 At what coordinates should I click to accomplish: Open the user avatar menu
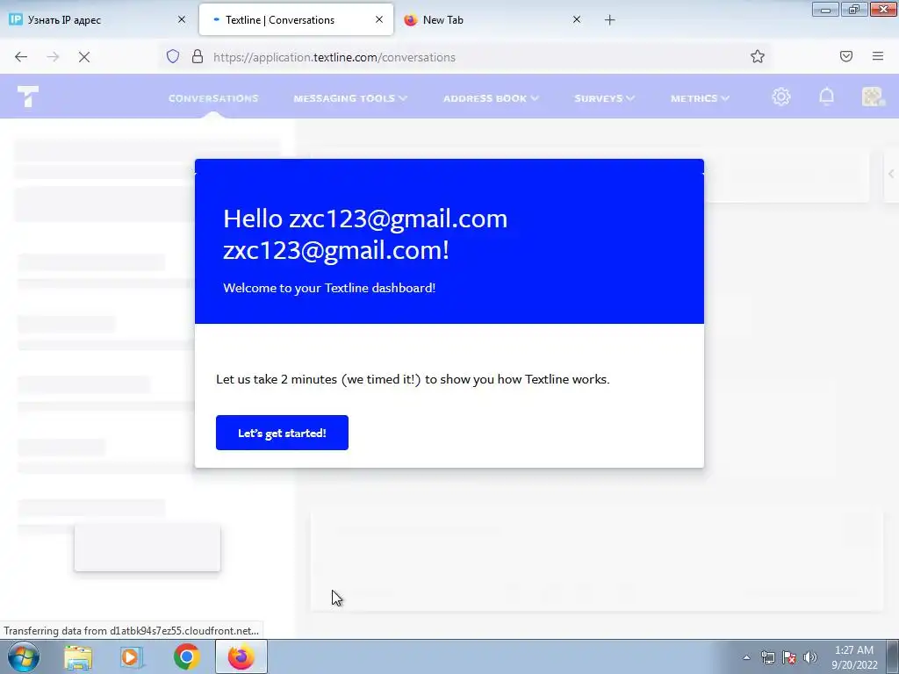(872, 97)
